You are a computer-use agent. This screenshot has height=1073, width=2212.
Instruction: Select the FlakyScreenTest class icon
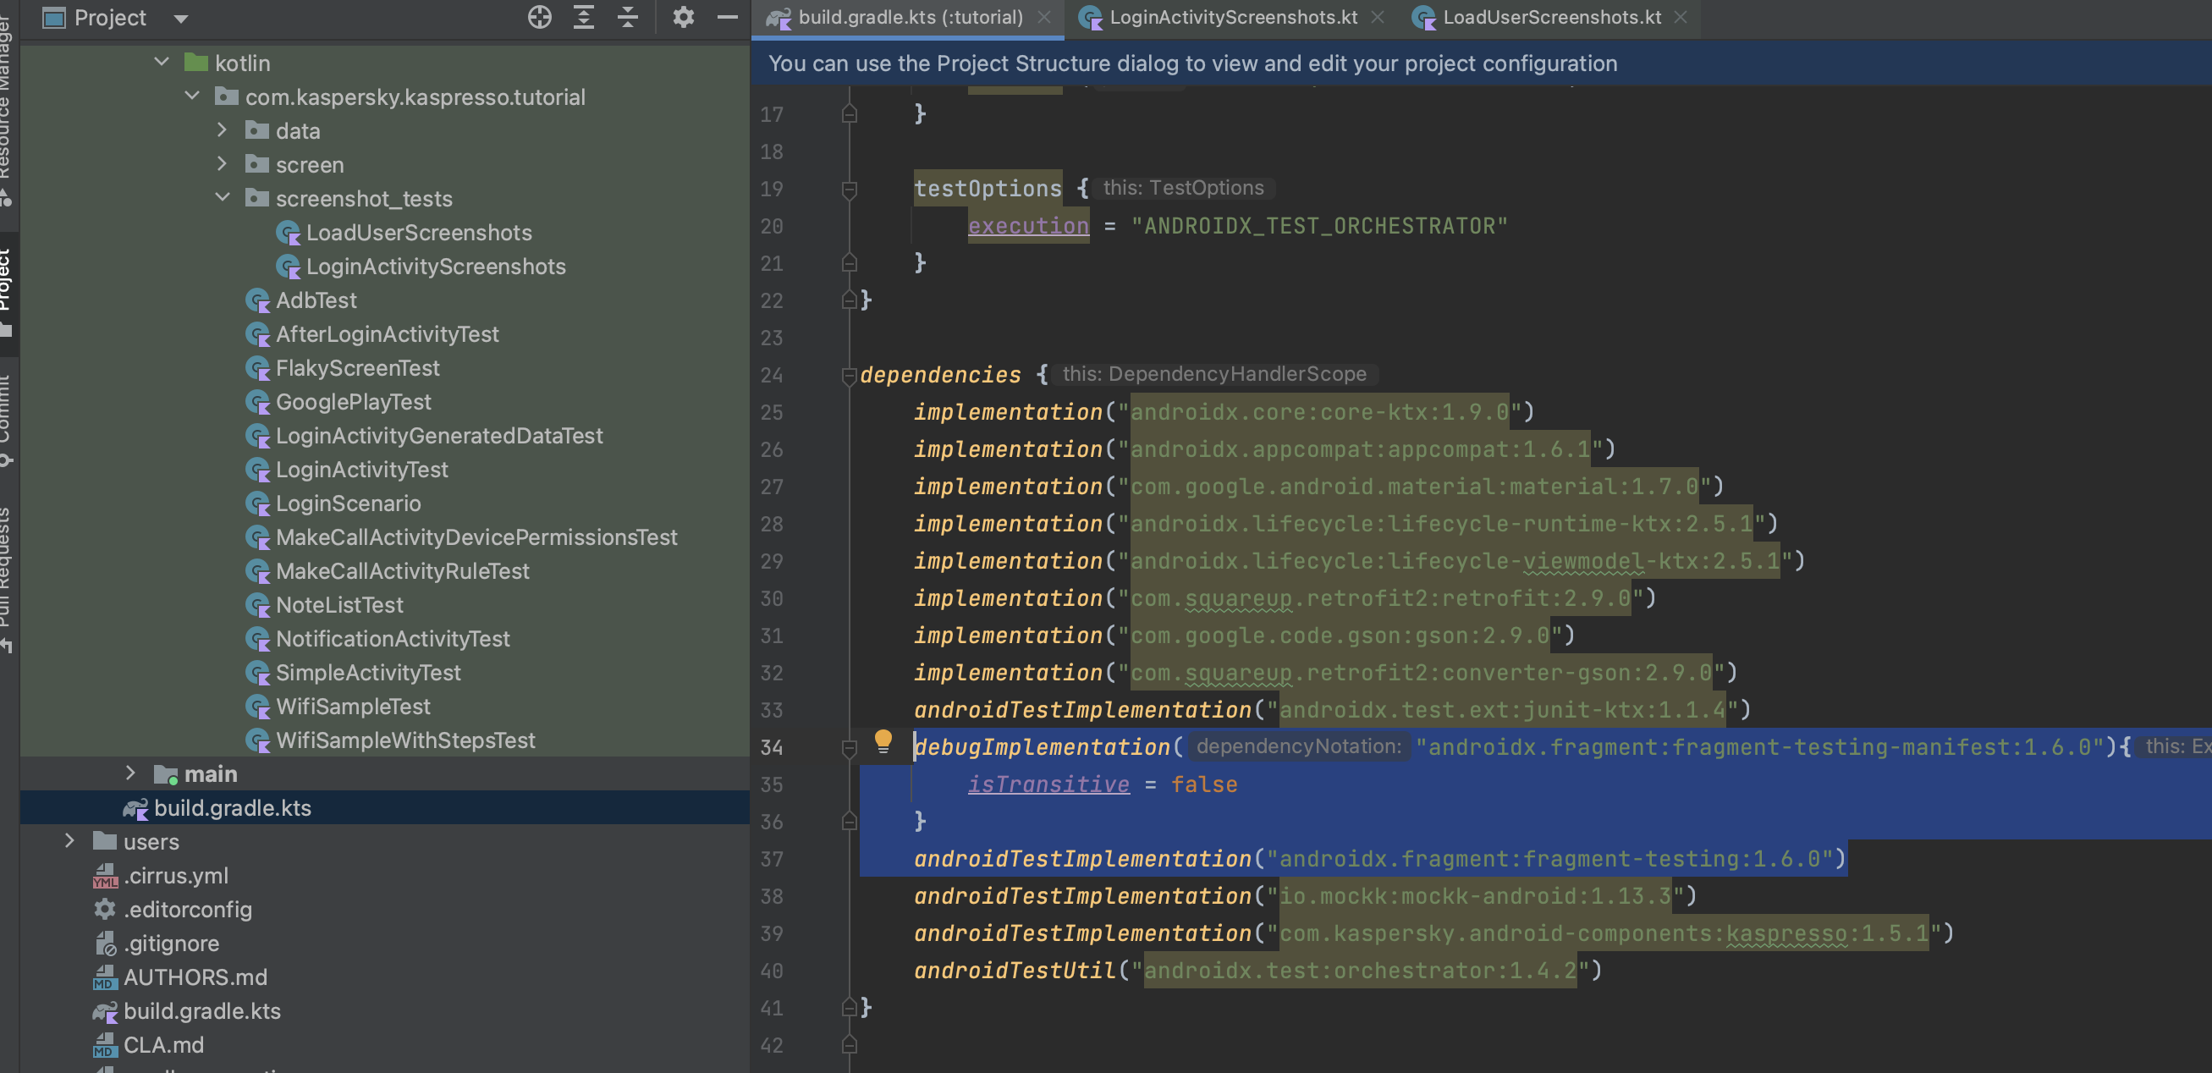coord(257,368)
